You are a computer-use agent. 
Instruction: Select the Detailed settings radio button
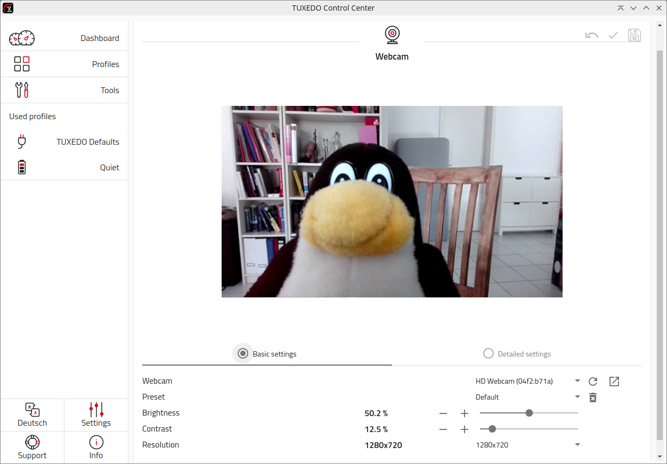coord(489,353)
